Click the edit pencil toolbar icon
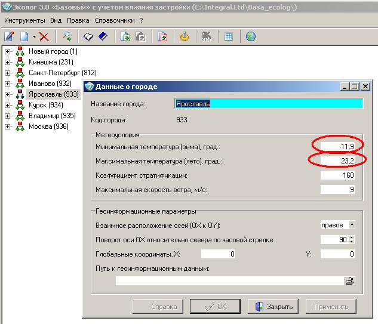 [x=9, y=36]
